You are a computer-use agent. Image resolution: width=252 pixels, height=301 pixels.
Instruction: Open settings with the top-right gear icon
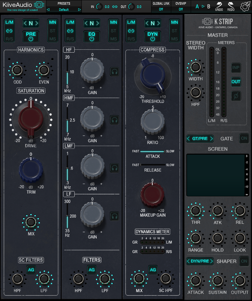coord(244,6)
